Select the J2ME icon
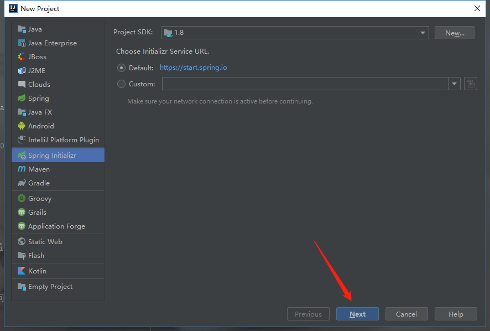The width and height of the screenshot is (490, 331). coord(22,71)
